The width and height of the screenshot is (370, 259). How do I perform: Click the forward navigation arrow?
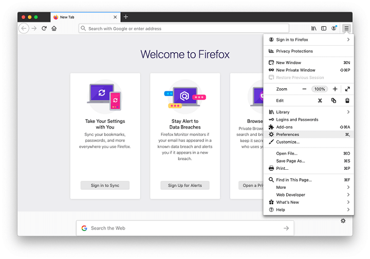[x=34, y=29]
